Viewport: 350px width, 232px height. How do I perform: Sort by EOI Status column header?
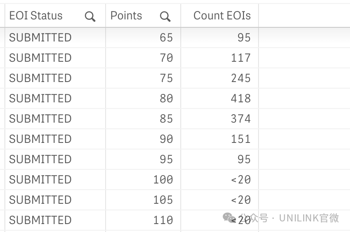coord(36,15)
